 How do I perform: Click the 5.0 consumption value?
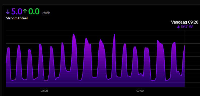[17, 11]
